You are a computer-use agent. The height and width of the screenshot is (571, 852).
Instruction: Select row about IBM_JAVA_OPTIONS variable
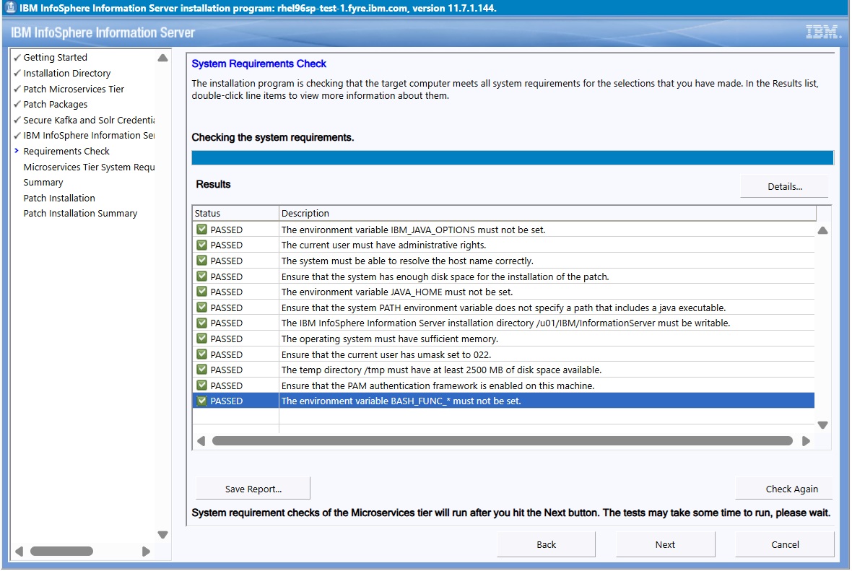coord(503,230)
